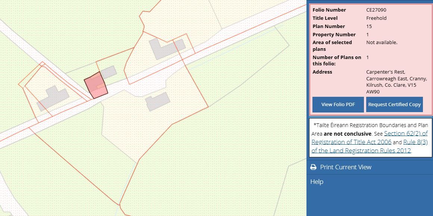The width and height of the screenshot is (433, 216).
Task: Click the grey building in the far-left parcel
Action: click(52, 98)
